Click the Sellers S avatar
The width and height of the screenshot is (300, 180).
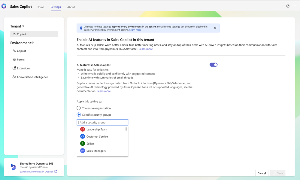(x=83, y=143)
